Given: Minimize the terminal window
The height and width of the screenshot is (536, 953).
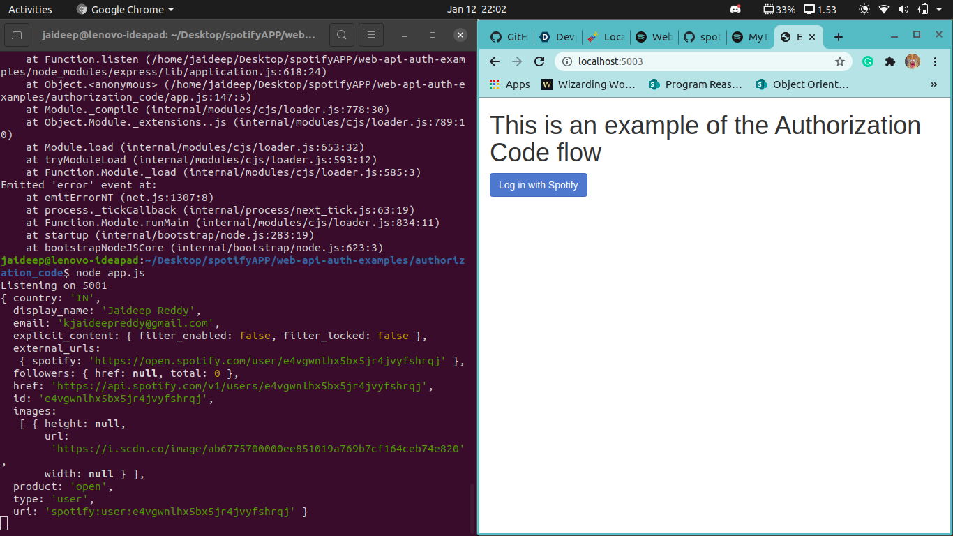Looking at the screenshot, I should tap(403, 35).
